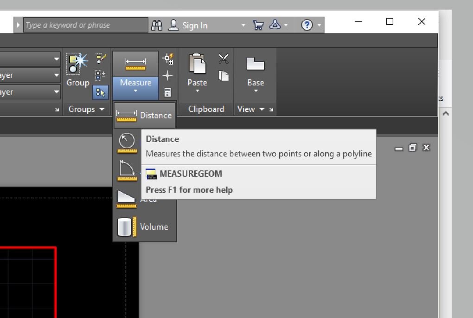
Task: Pick the Area measure icon
Action: 127,199
